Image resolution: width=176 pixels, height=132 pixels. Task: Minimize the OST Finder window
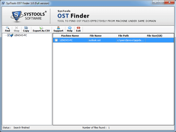[155, 2]
